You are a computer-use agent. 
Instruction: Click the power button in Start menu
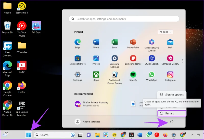pyautogui.click(x=172, y=122)
